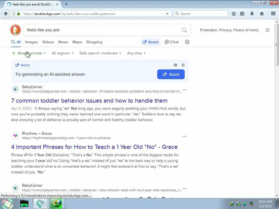Bookmark this page with the star icon
Screen dimensions: 279x209
[x=233, y=14]
